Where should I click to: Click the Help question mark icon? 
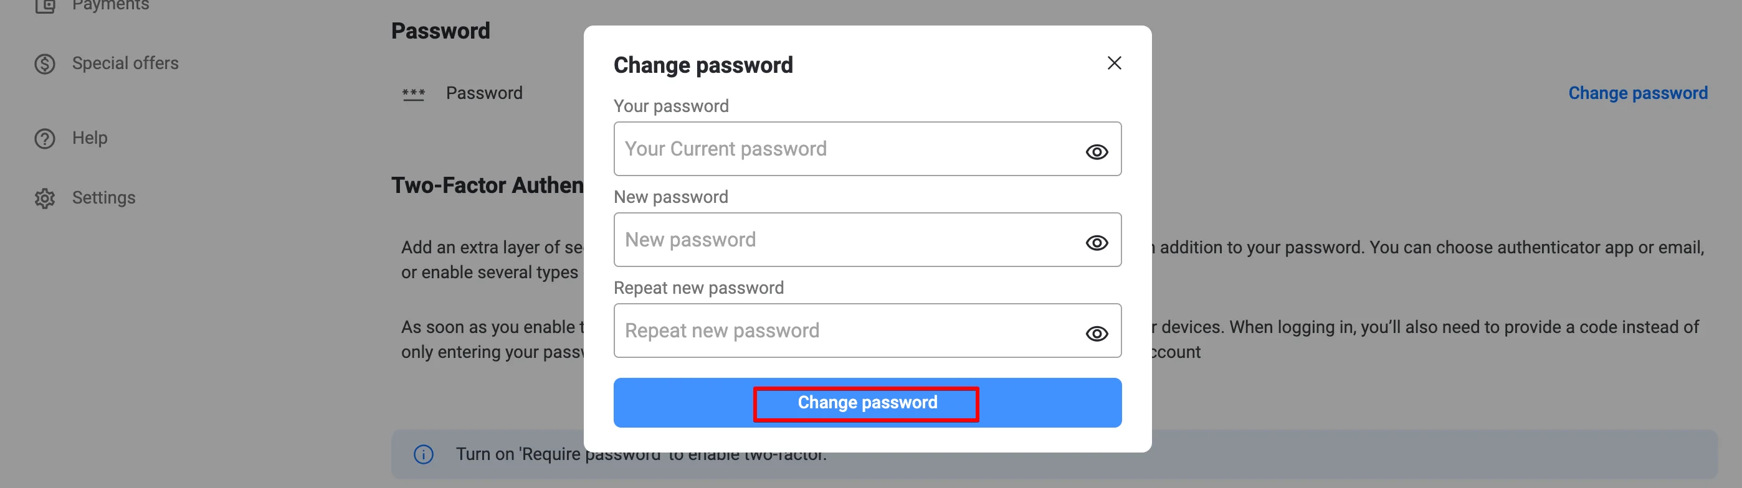coord(45,139)
